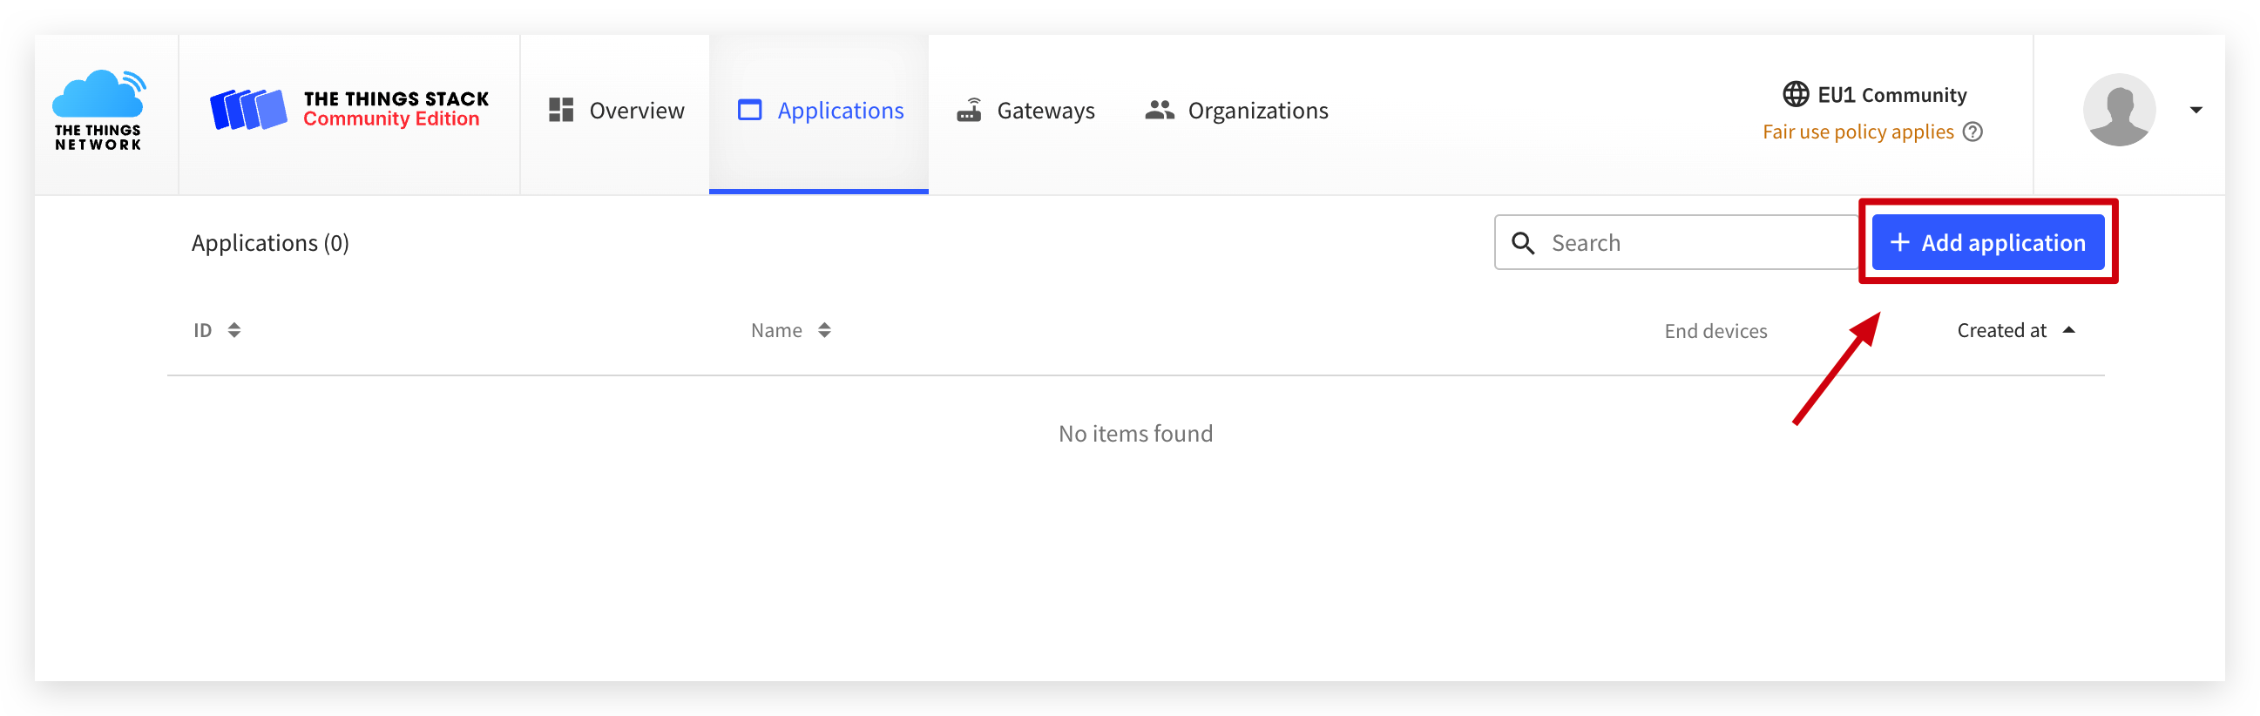Click The Things Network cloud logo
Image resolution: width=2260 pixels, height=716 pixels.
pyautogui.click(x=99, y=111)
